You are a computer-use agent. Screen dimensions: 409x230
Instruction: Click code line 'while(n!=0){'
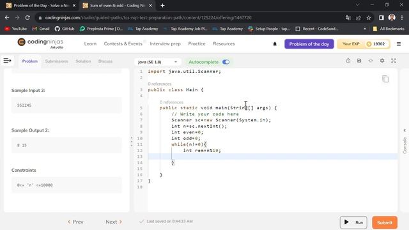click(189, 144)
